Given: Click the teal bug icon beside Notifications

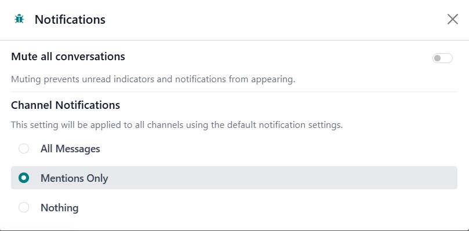Looking at the screenshot, I should 19,19.
